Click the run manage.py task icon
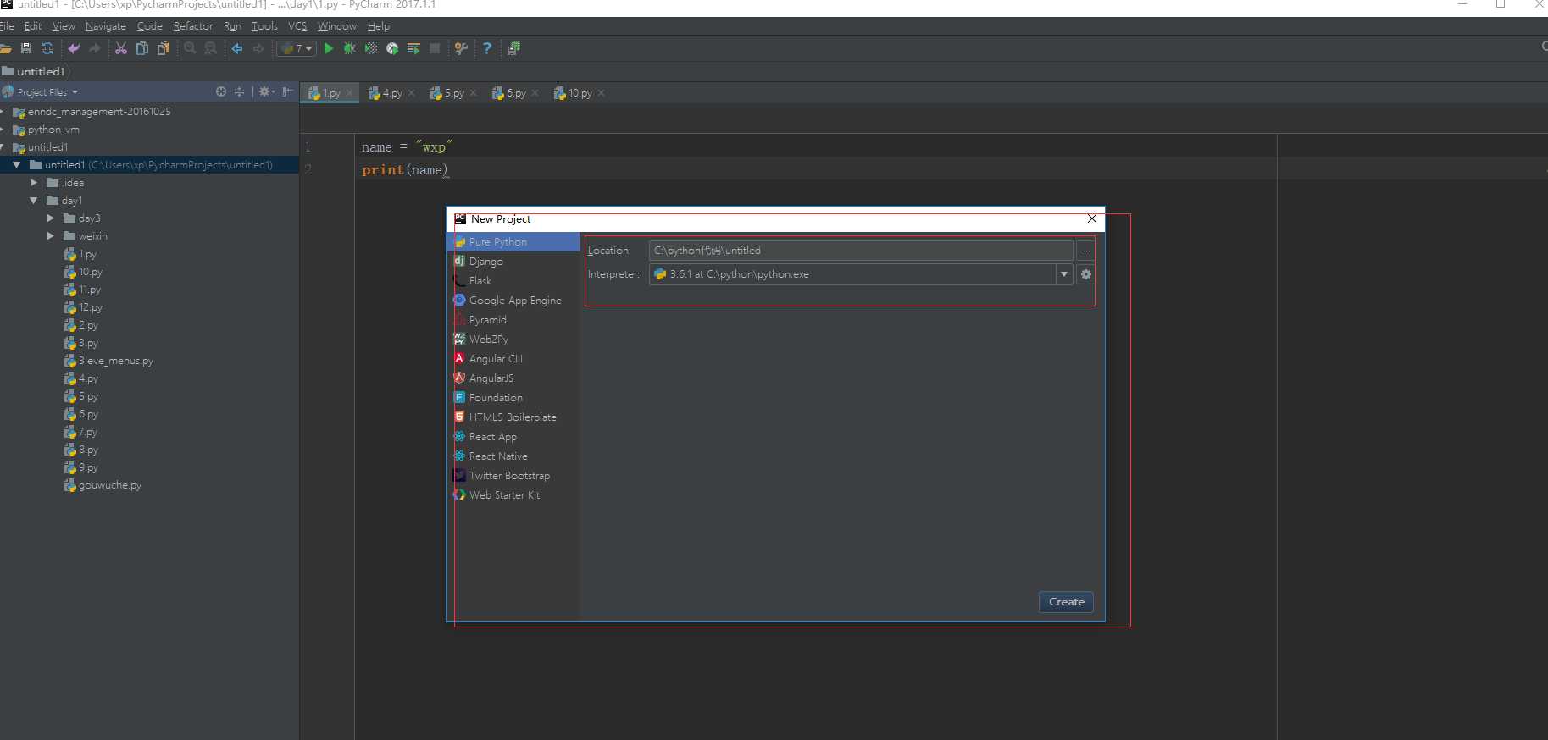This screenshot has width=1548, height=740. (513, 49)
